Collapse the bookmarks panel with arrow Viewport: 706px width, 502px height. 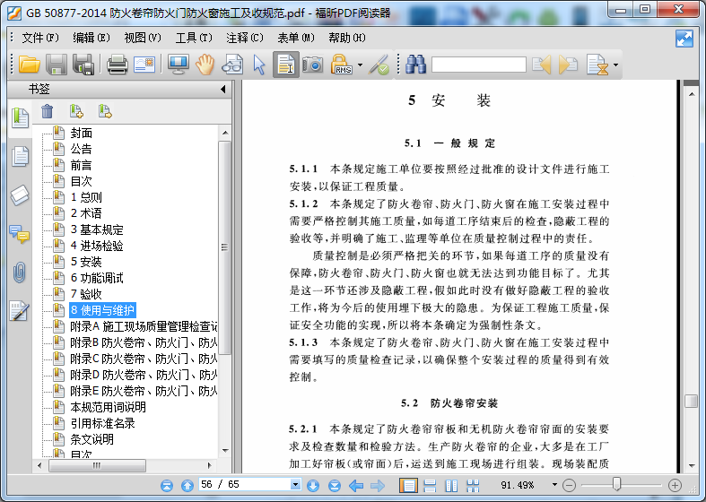222,90
